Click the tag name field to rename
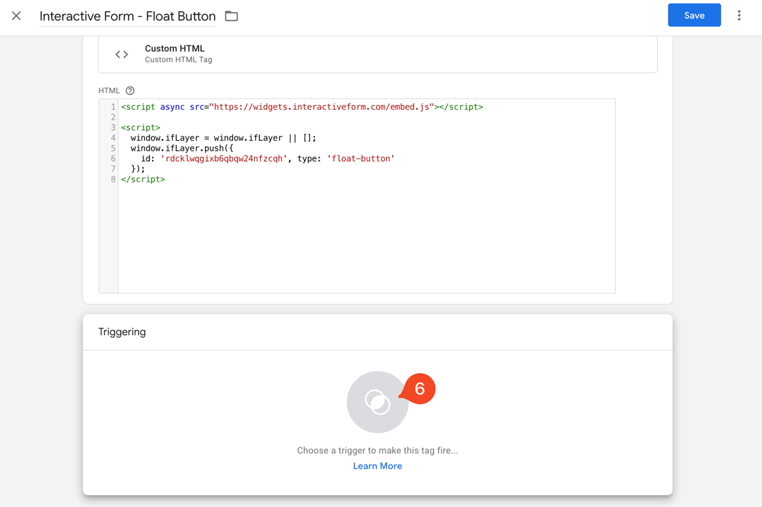 (127, 16)
